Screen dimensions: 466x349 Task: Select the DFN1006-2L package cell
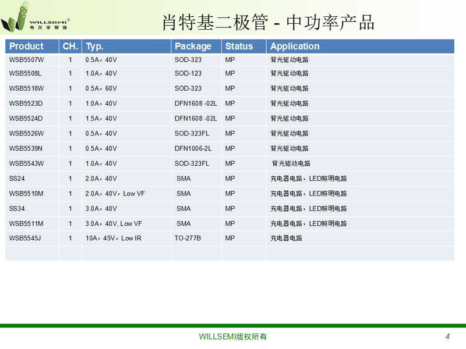point(193,148)
